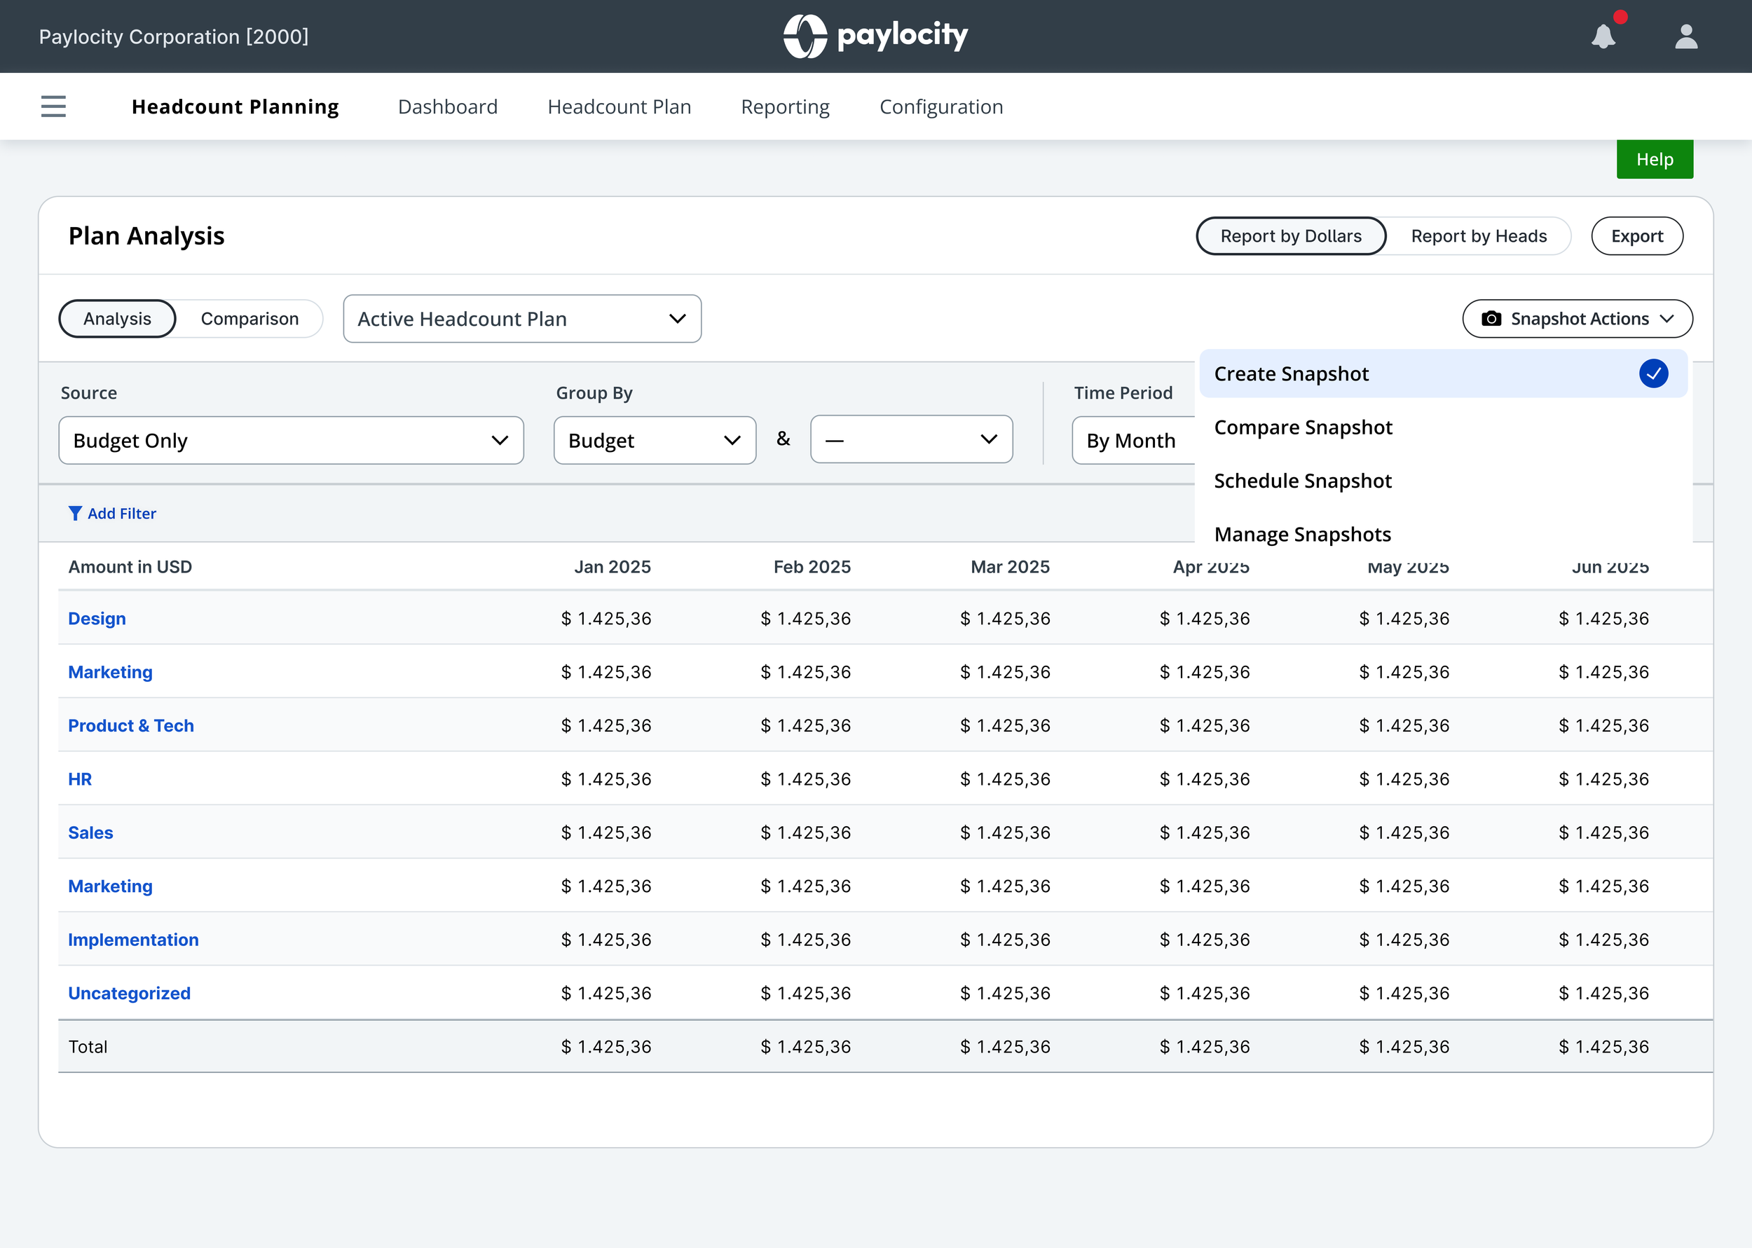Click the camera icon in Snapshot Actions
This screenshot has height=1248, width=1752.
pyautogui.click(x=1491, y=319)
